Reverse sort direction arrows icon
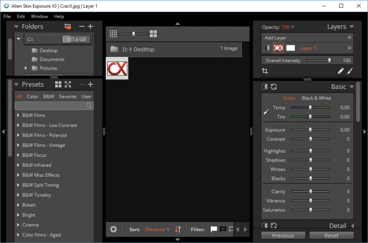Screen dimensions: 368x243 pyautogui.click(x=178, y=229)
